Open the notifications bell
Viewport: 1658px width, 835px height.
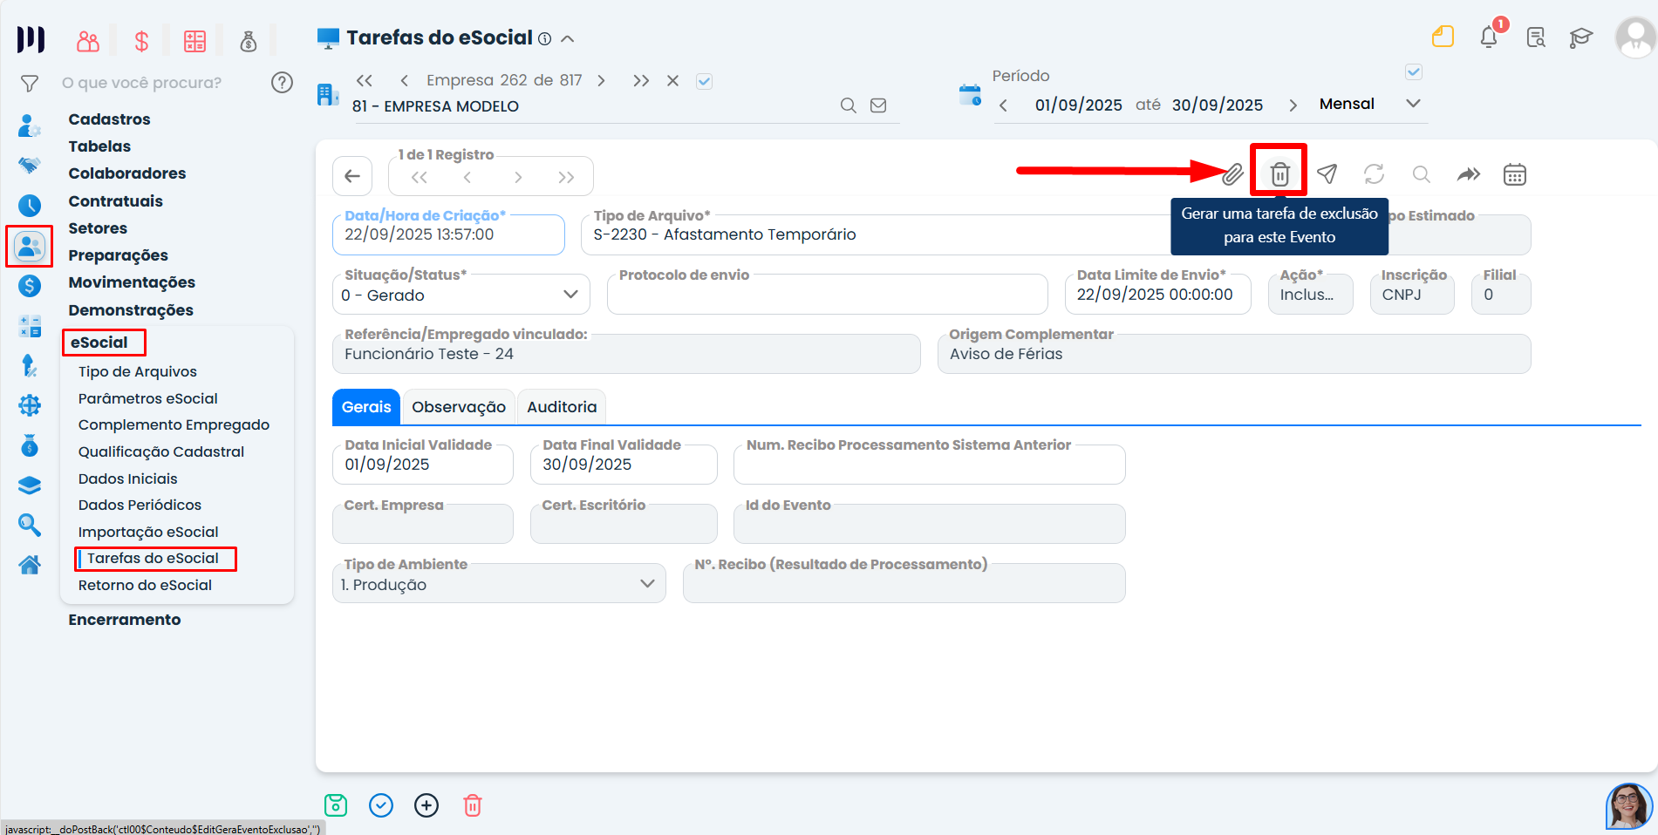click(1489, 37)
